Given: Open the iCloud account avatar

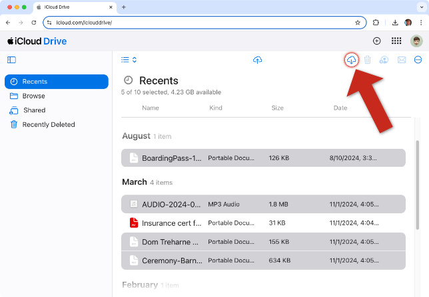Looking at the screenshot, I should tap(416, 41).
